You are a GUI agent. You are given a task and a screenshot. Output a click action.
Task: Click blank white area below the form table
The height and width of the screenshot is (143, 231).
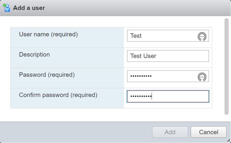point(112,115)
